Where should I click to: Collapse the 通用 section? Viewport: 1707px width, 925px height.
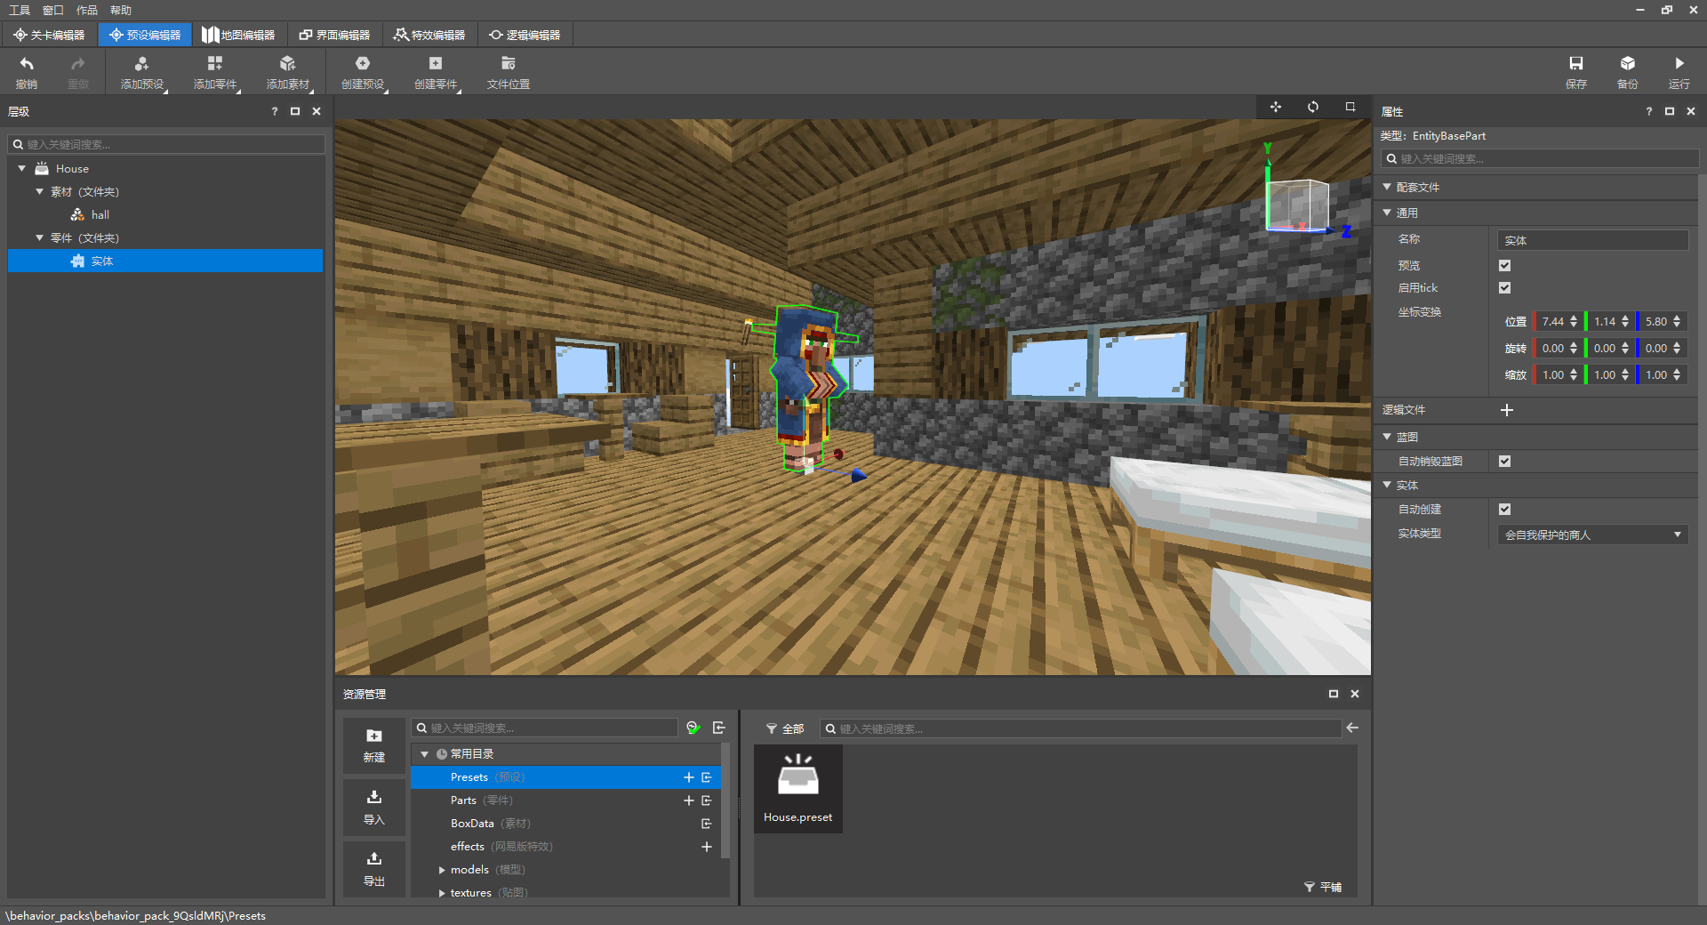pos(1387,213)
